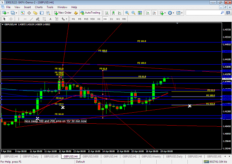Viewport: 232px width, 164px height.
Task: Expand the New Chart dropdown arrow
Action: tap(8, 13)
